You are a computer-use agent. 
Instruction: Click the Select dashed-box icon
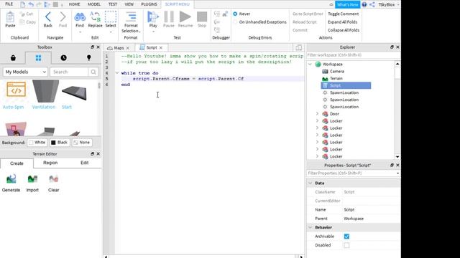coord(111,16)
